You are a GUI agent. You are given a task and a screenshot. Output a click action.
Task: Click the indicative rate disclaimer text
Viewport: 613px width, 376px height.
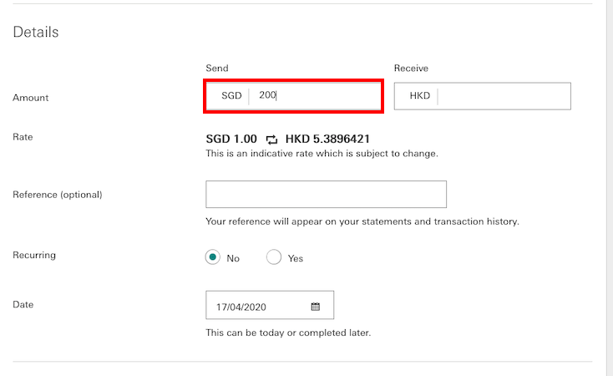point(322,154)
